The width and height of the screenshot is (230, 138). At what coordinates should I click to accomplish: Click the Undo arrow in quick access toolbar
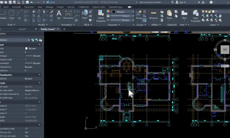tap(32, 2)
